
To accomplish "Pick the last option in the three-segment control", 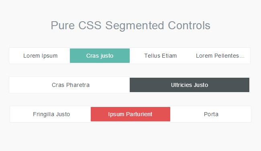I will point(211,114).
